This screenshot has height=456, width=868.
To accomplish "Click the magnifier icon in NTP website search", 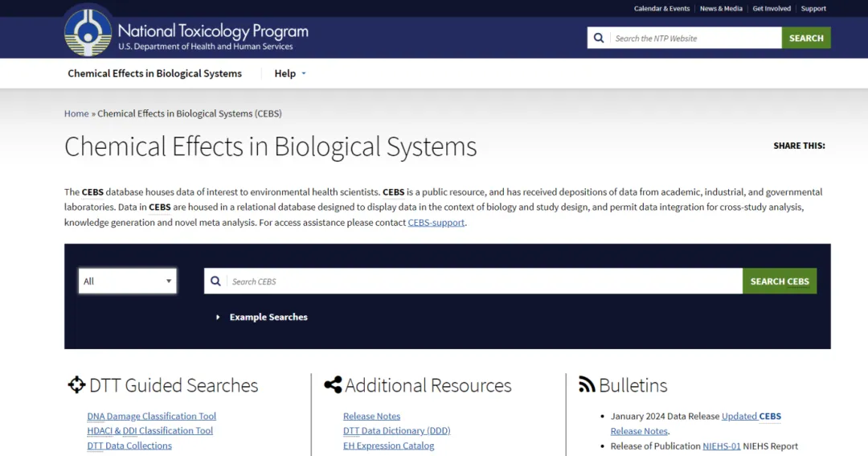I will pyautogui.click(x=599, y=39).
